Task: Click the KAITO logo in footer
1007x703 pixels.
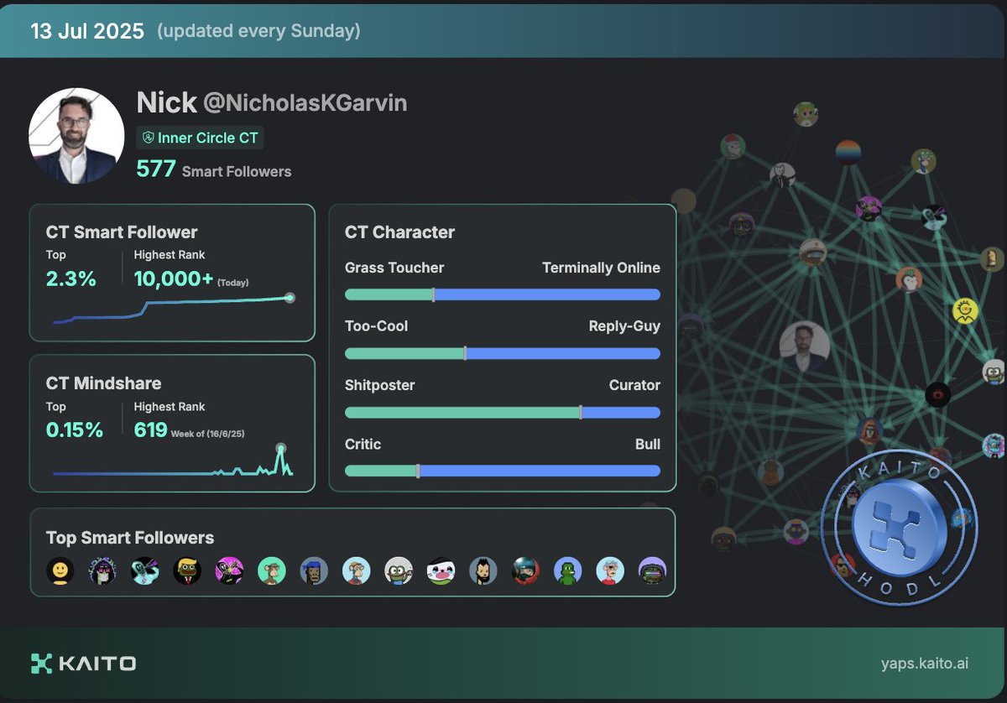Action: [x=83, y=664]
